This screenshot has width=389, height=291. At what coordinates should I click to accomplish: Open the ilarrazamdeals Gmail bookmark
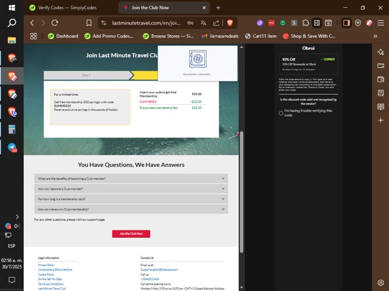coord(220,36)
